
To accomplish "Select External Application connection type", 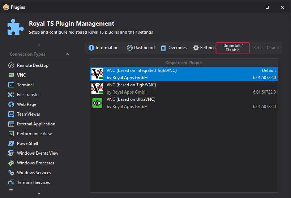I will pyautogui.click(x=36, y=124).
